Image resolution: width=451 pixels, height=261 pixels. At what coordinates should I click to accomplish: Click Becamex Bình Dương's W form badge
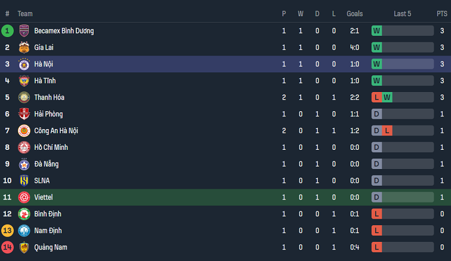coord(377,31)
